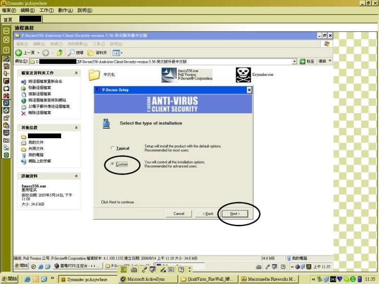Click the green icon at pcAnywhere sidebar bottom
379x284 pixels.
(x=6, y=155)
